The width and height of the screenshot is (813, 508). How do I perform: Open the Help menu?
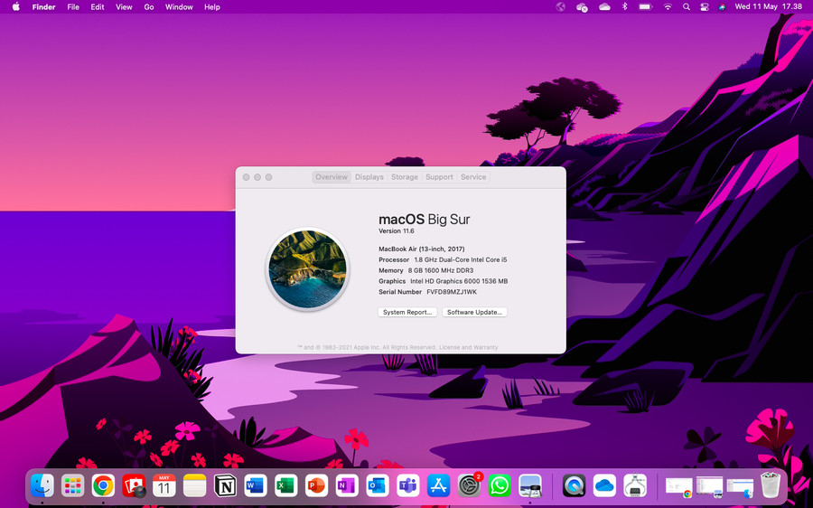coord(212,6)
